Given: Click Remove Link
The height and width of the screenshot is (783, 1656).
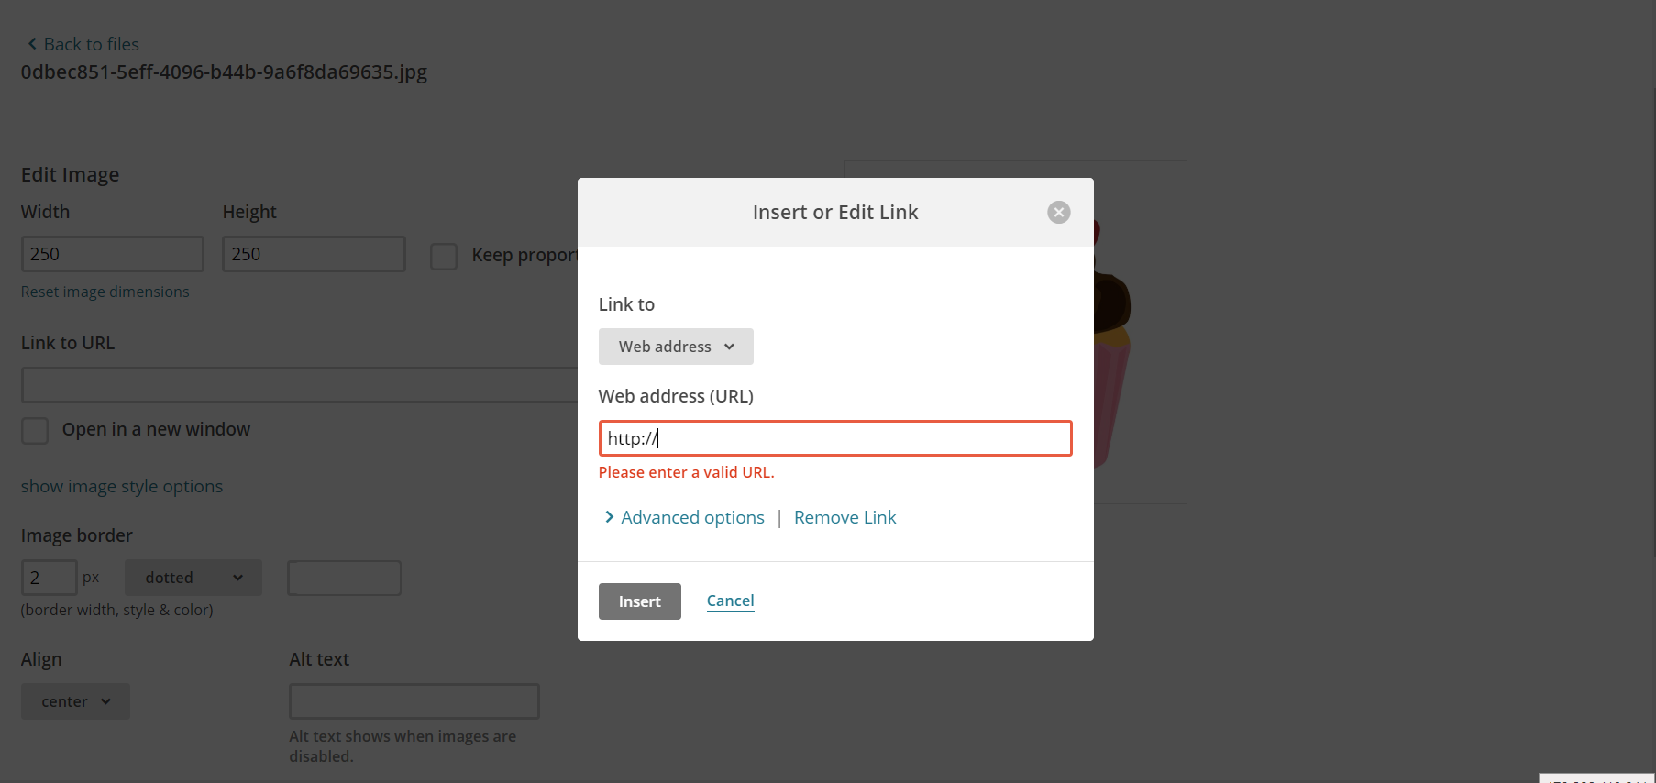Looking at the screenshot, I should tap(845, 516).
